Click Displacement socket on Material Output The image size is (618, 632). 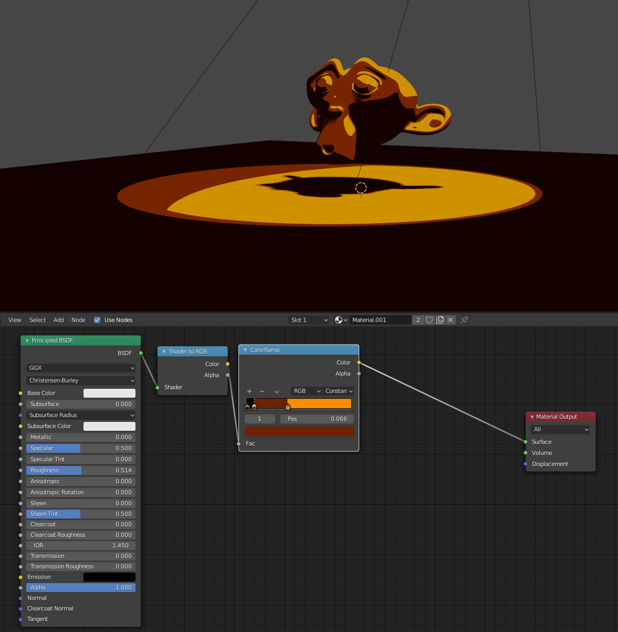pos(526,464)
